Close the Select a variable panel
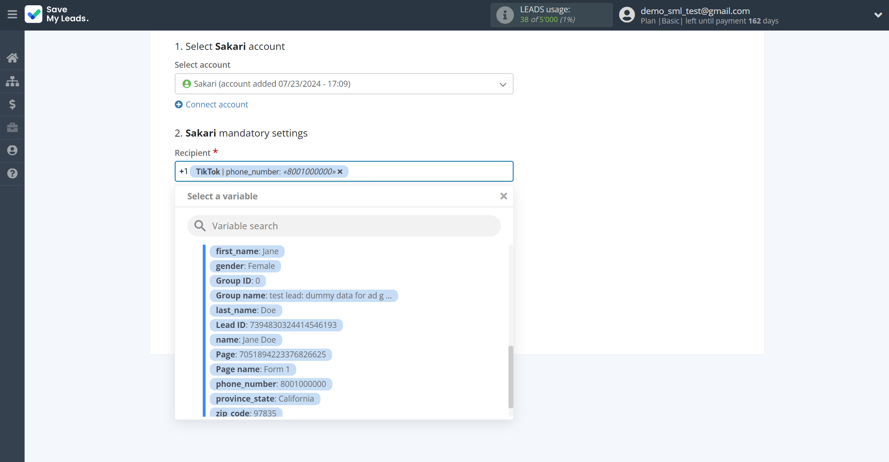This screenshot has height=462, width=889. [x=504, y=196]
